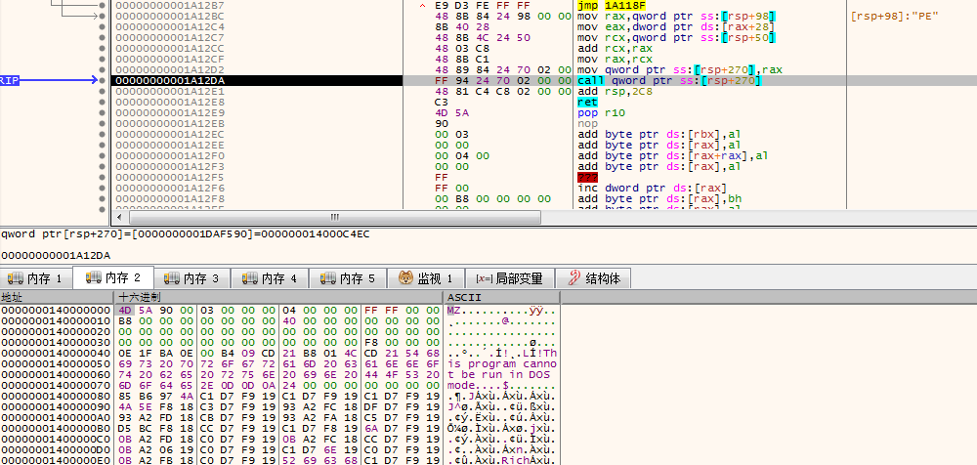
Task: Click ASCII text "is program canno"
Action: (x=503, y=363)
